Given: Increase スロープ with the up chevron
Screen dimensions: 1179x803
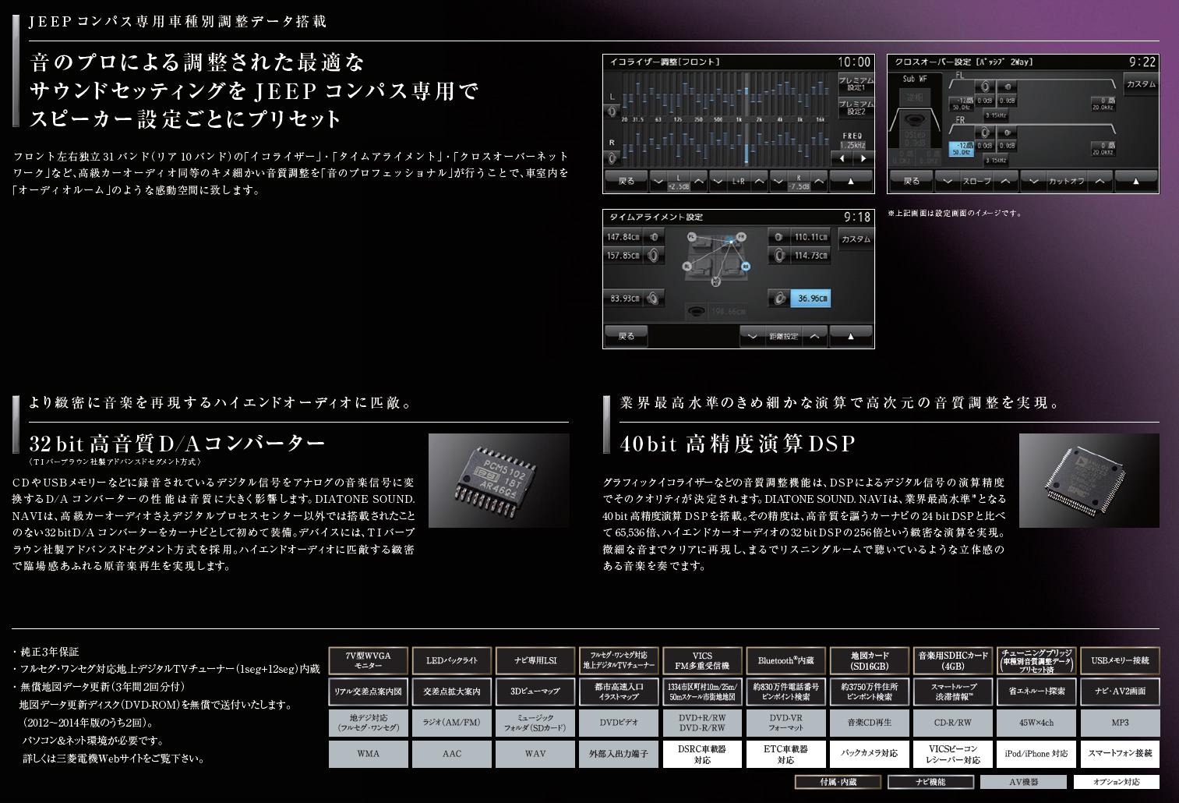Looking at the screenshot, I should pyautogui.click(x=1006, y=181).
